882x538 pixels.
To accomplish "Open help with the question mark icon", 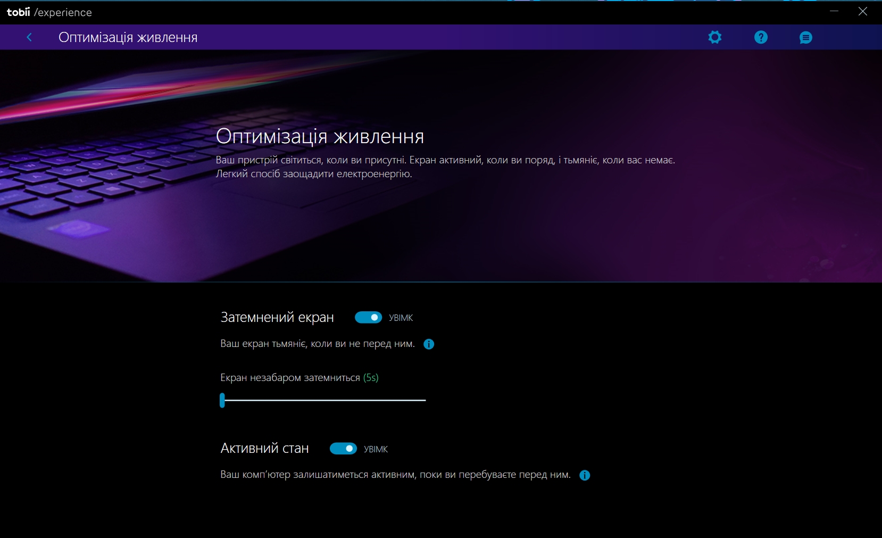I will (761, 37).
